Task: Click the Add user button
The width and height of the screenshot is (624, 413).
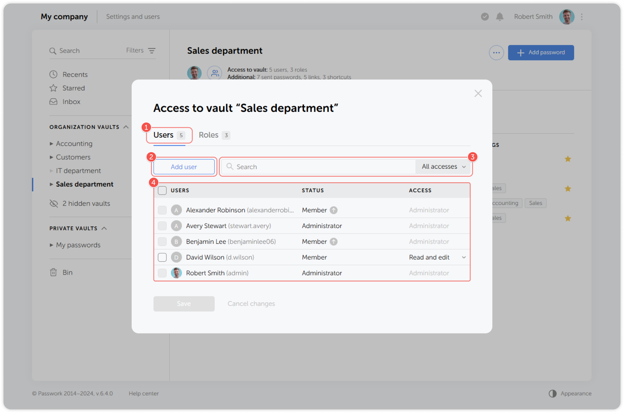Action: (184, 166)
